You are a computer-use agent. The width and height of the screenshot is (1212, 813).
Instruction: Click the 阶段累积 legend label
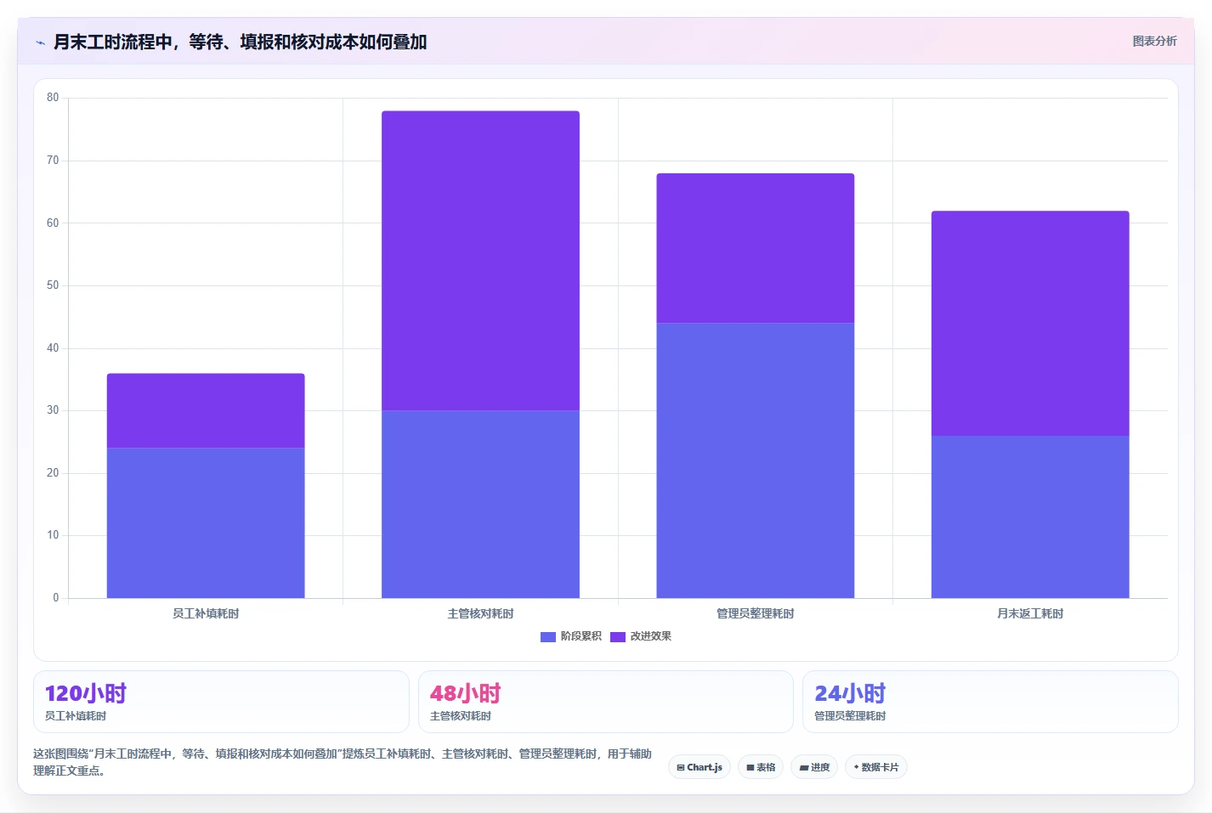pyautogui.click(x=581, y=636)
